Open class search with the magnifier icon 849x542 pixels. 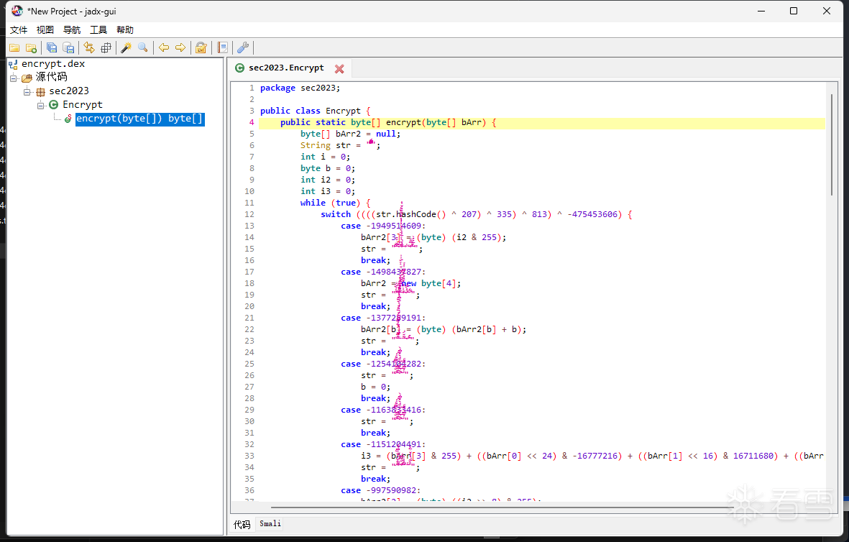pyautogui.click(x=143, y=47)
